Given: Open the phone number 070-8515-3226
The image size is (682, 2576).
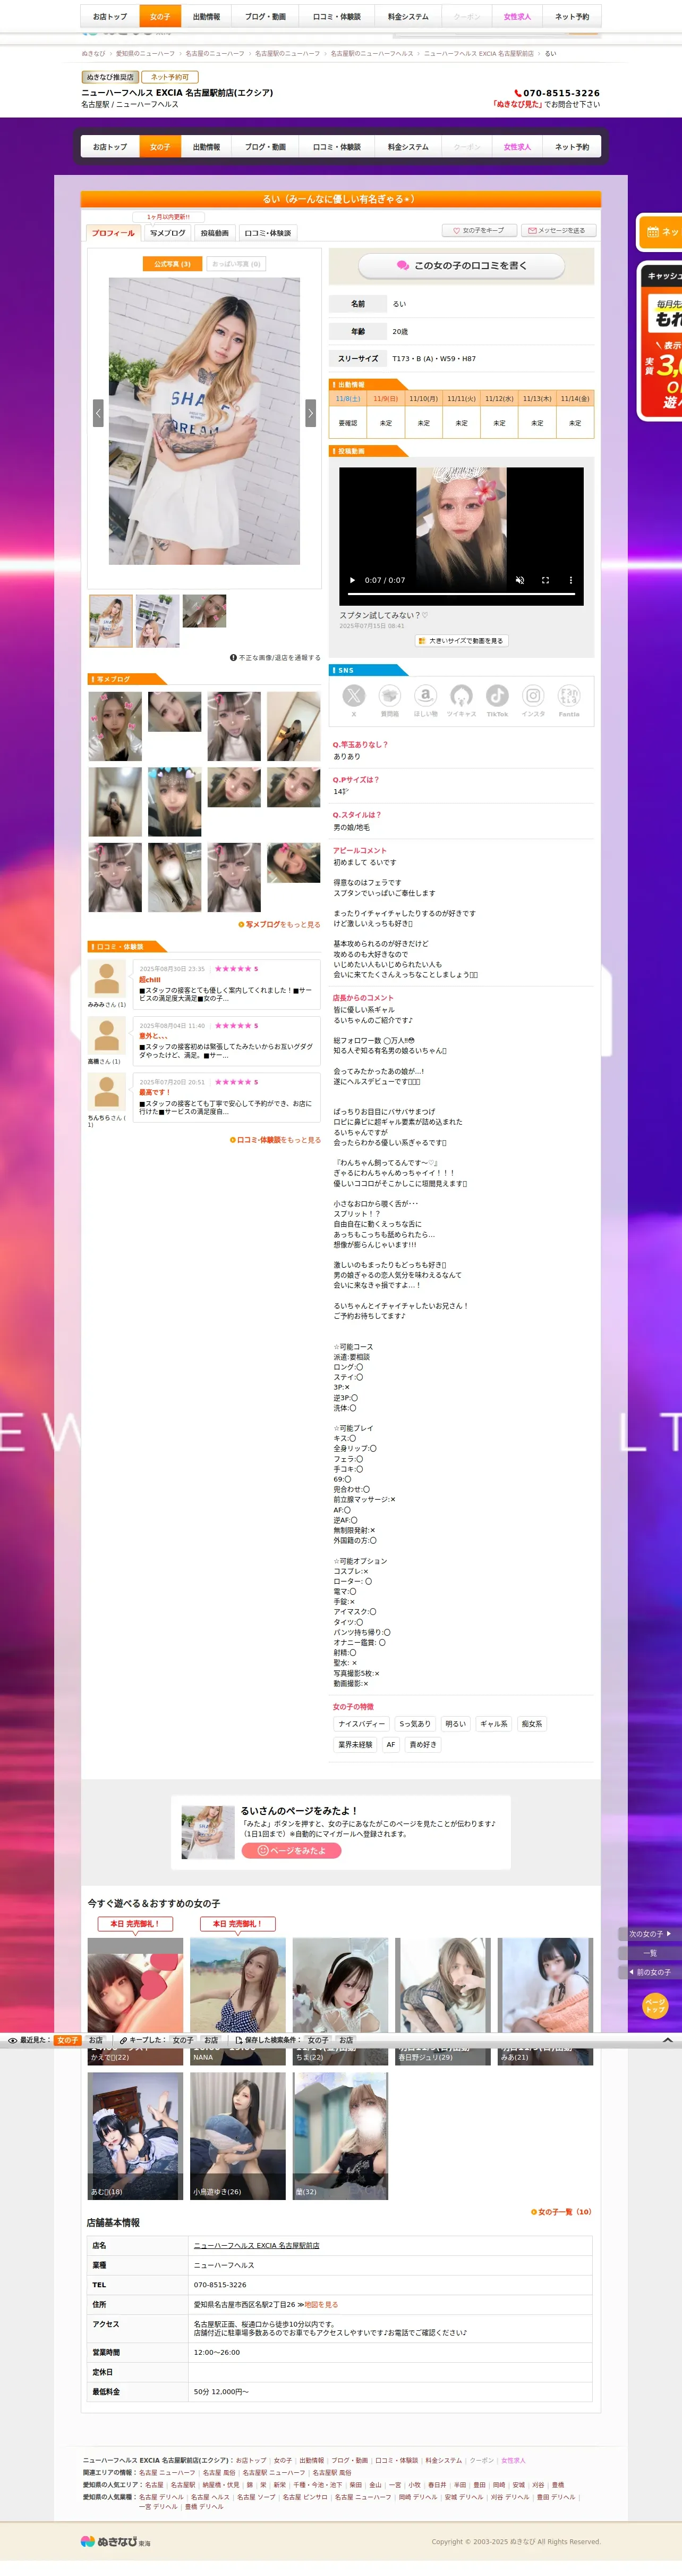Looking at the screenshot, I should (557, 93).
